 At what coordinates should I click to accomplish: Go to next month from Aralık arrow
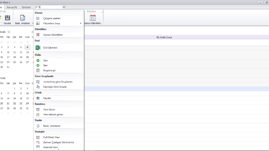tap(9, 32)
